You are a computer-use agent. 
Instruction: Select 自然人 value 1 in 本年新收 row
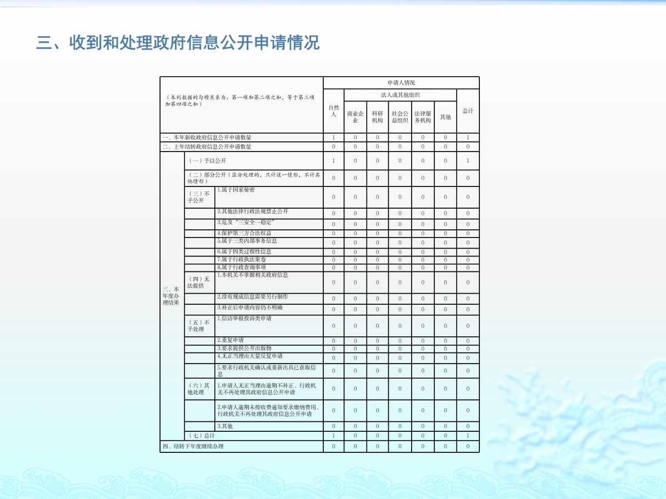point(333,138)
